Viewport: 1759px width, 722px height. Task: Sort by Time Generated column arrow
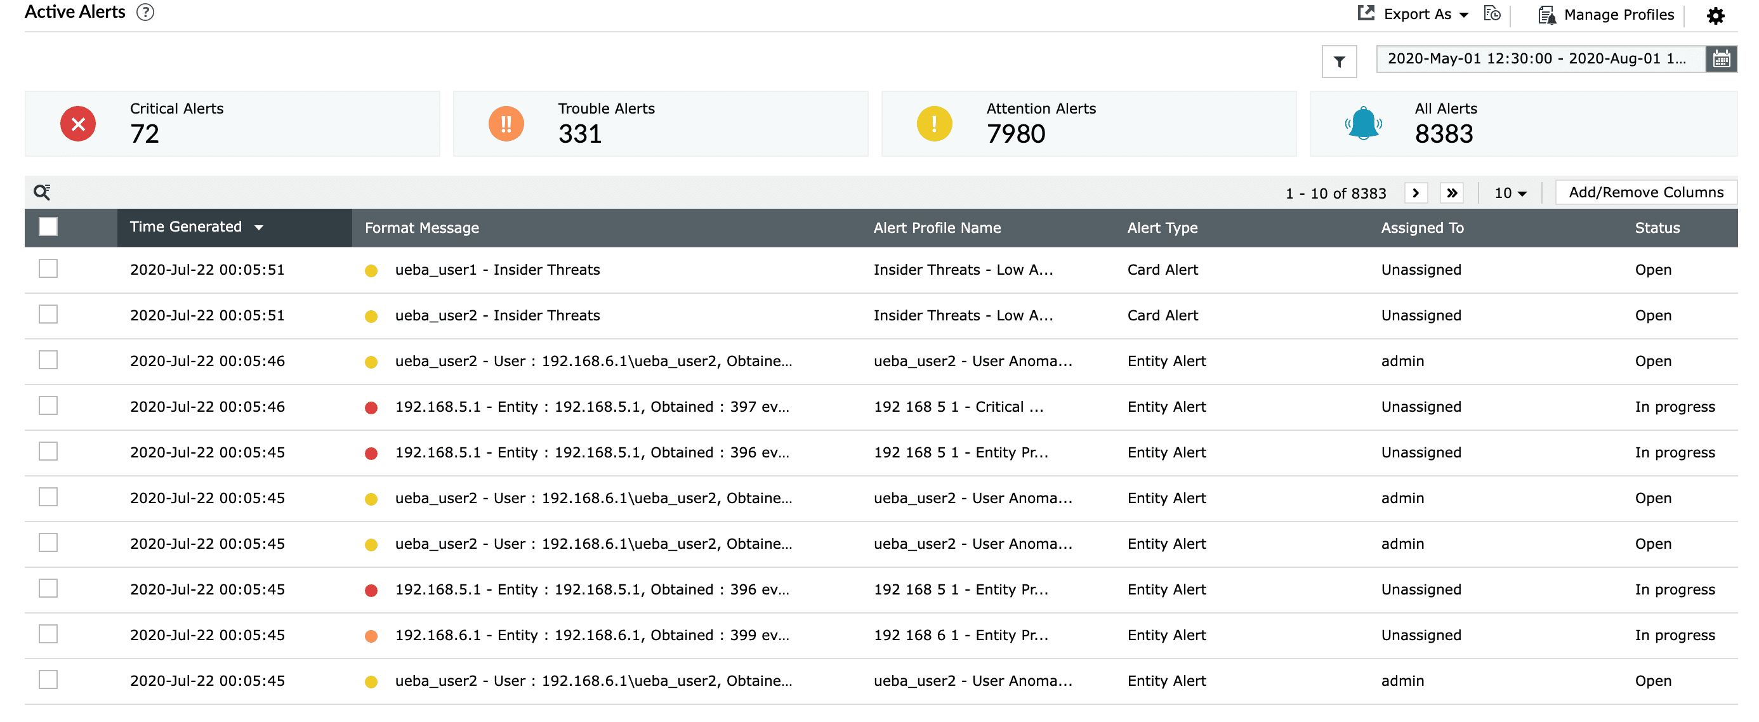pos(259,227)
